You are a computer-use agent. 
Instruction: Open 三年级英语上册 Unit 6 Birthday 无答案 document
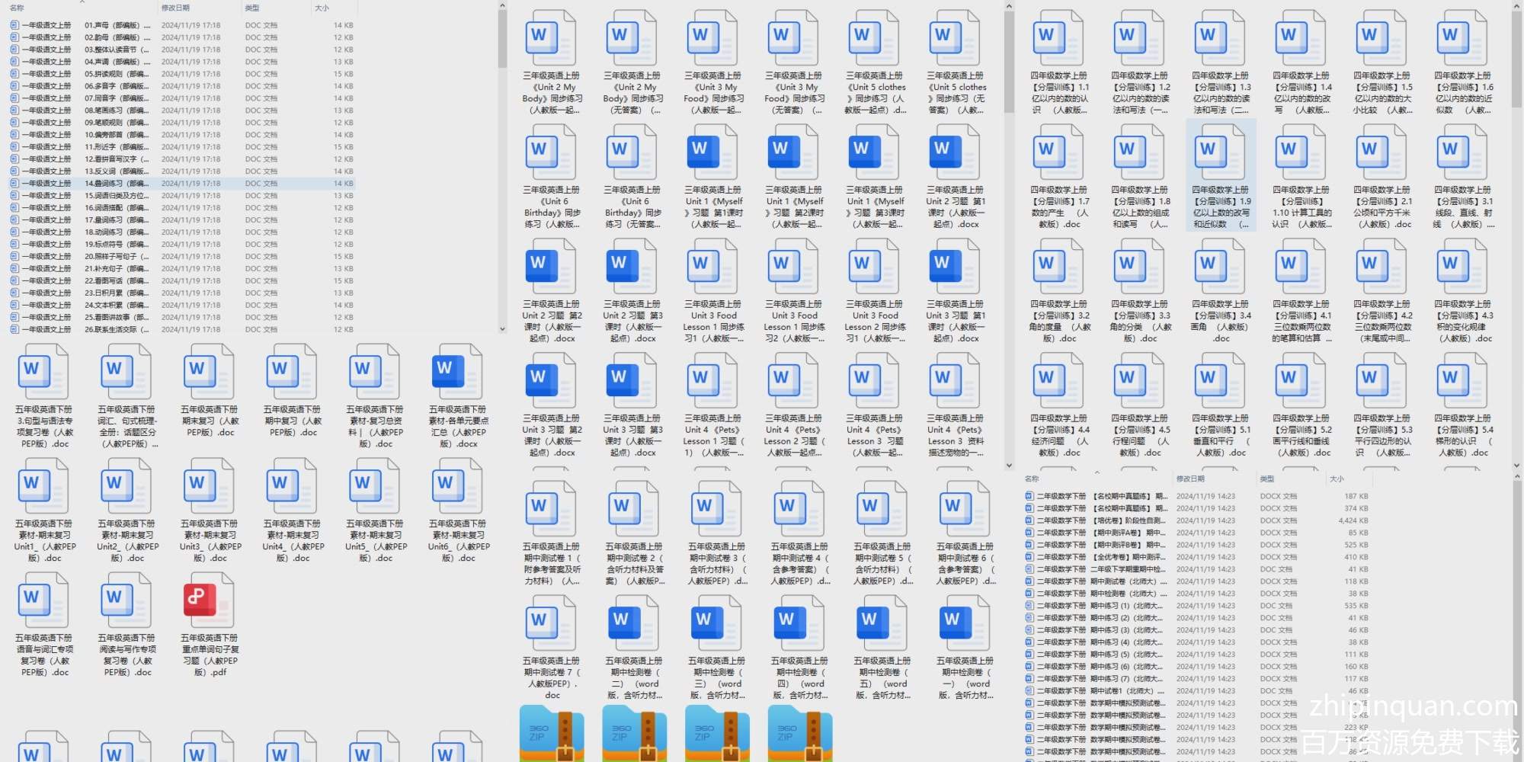pyautogui.click(x=632, y=153)
